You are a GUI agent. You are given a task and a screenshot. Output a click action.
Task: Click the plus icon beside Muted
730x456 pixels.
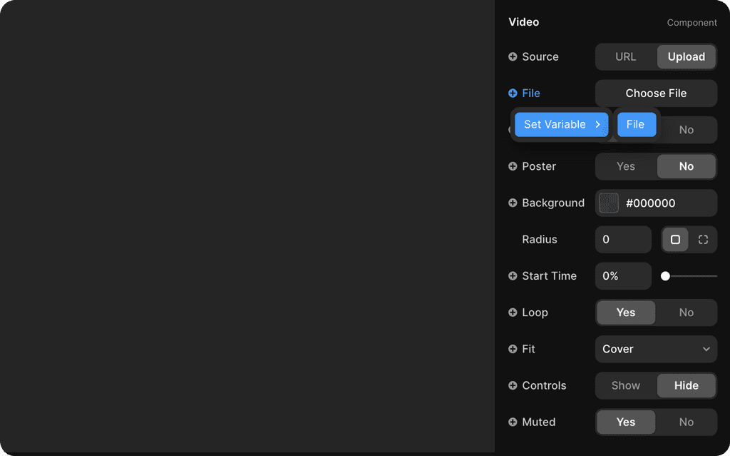(x=512, y=422)
